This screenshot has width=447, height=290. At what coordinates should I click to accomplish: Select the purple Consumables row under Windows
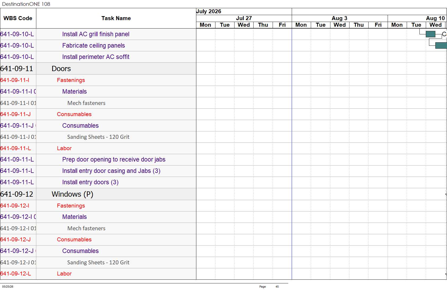(80, 251)
